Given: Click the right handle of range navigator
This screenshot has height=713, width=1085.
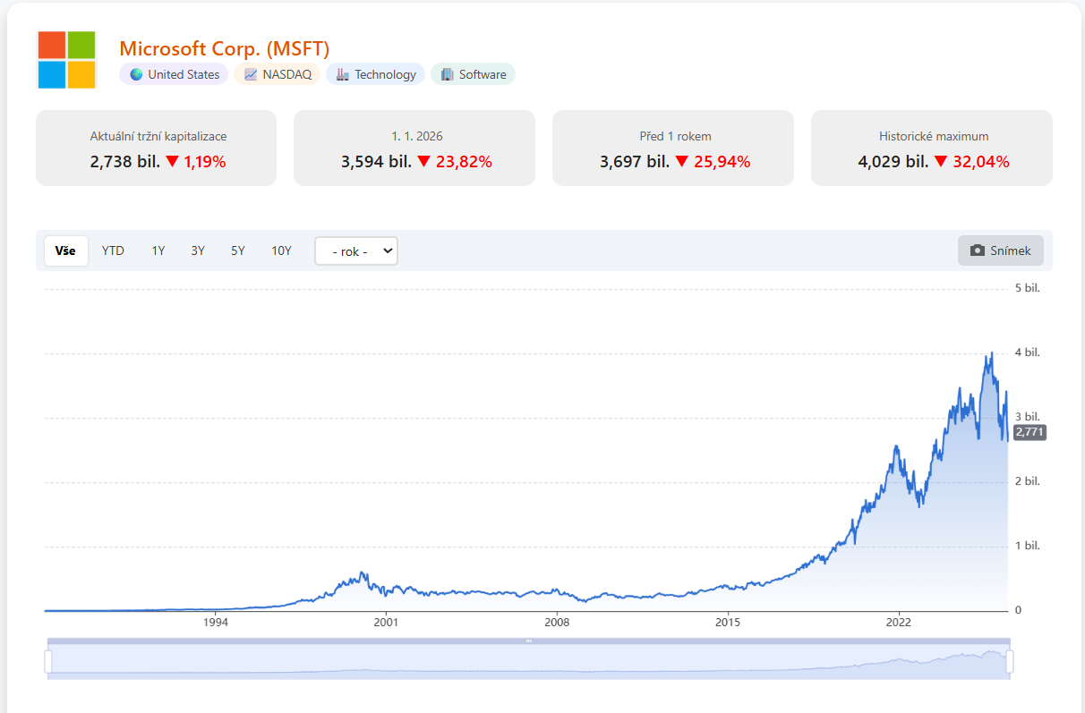Looking at the screenshot, I should click(x=1010, y=661).
